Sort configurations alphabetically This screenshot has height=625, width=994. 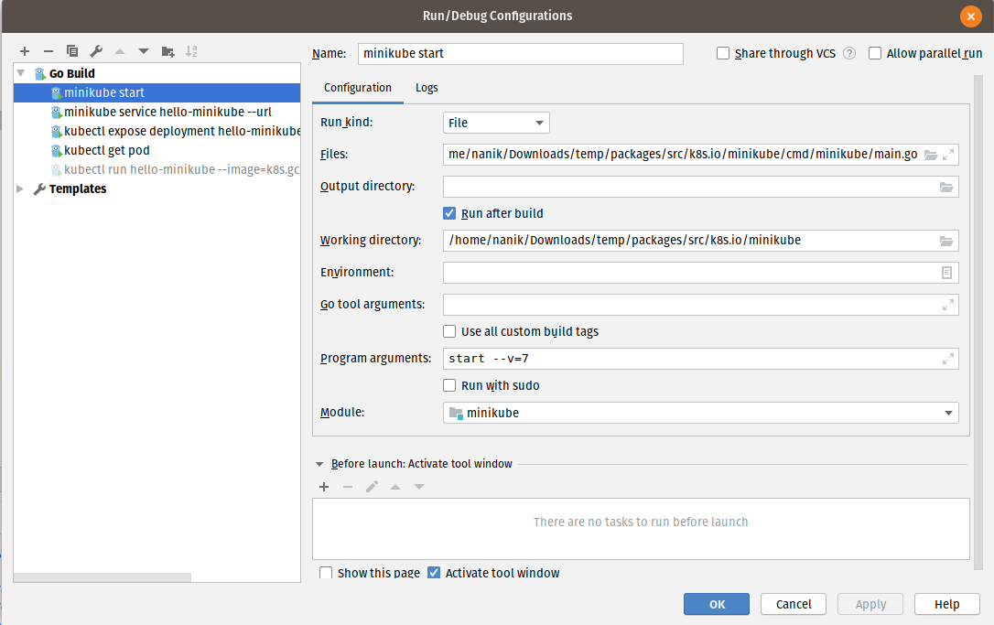(x=191, y=51)
